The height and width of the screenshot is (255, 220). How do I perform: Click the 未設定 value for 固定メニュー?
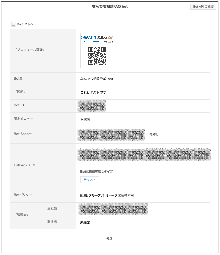tap(85, 119)
